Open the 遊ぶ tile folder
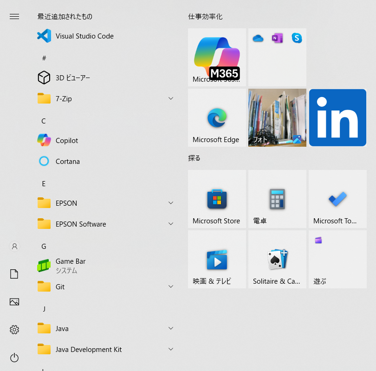The image size is (376, 371). click(x=337, y=260)
